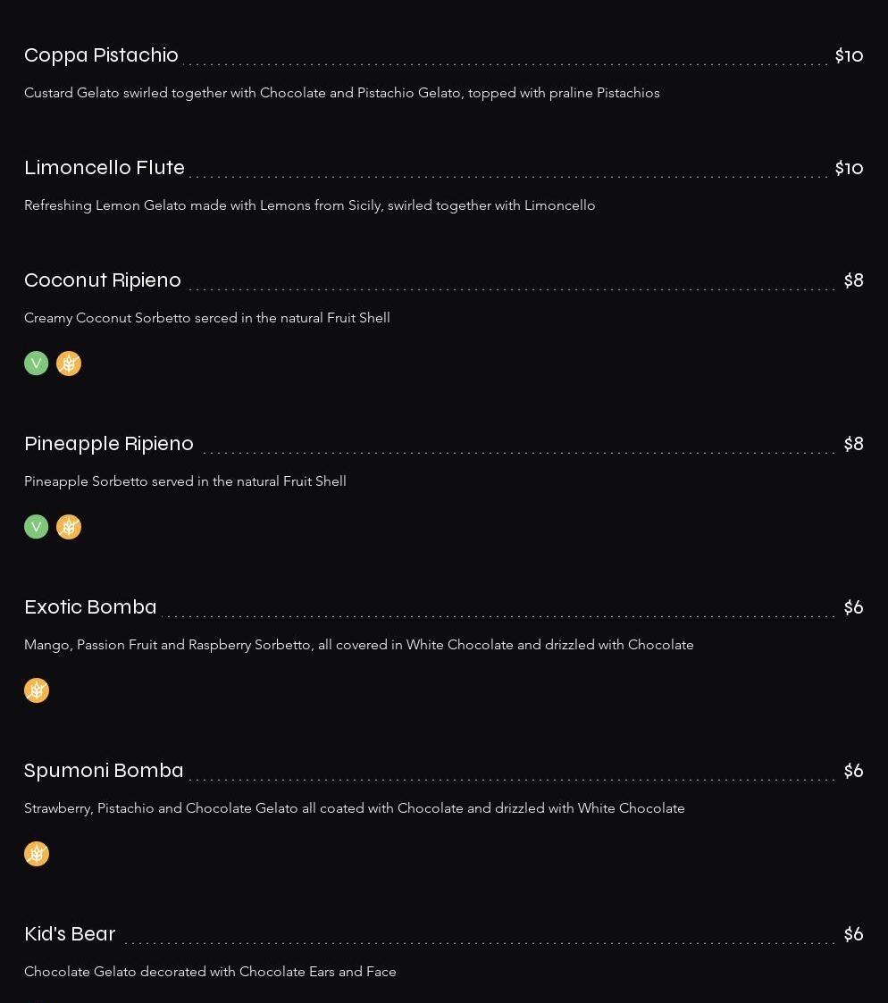This screenshot has height=1003, width=888.
Task: Click the $10 price for Coppa Pistachio
Action: (849, 55)
